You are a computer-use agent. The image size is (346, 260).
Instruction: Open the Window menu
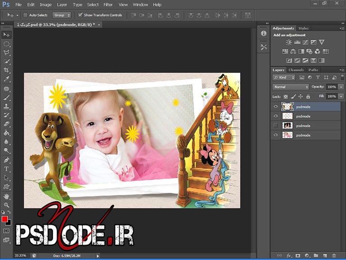[141, 5]
